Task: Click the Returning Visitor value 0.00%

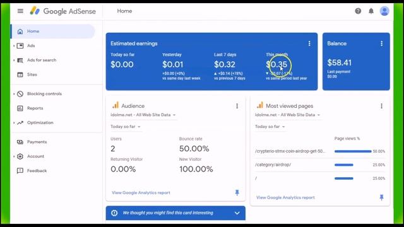Action: [123, 169]
